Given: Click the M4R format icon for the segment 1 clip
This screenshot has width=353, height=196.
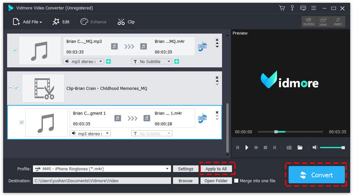Looking at the screenshot, I should 203,118.
